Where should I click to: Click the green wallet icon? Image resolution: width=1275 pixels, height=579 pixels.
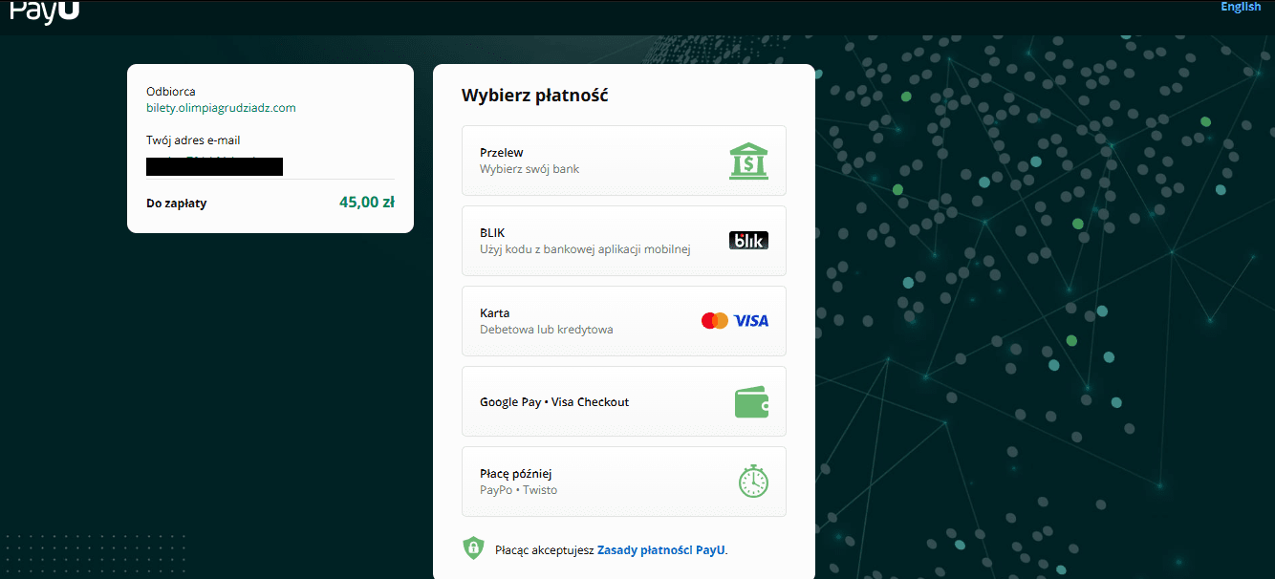point(751,401)
